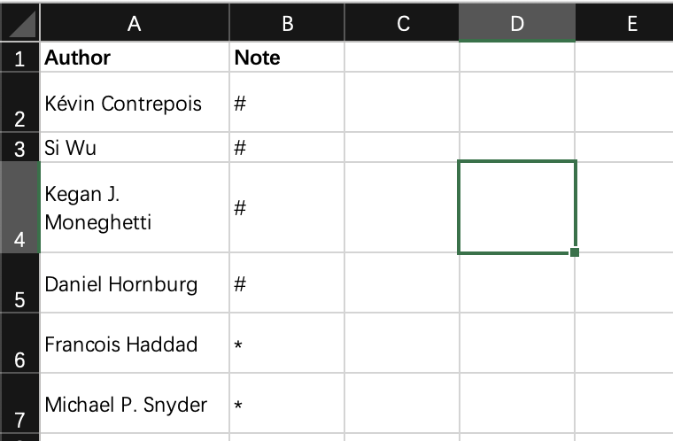
Task: Select row 6 header
Action: [x=19, y=343]
